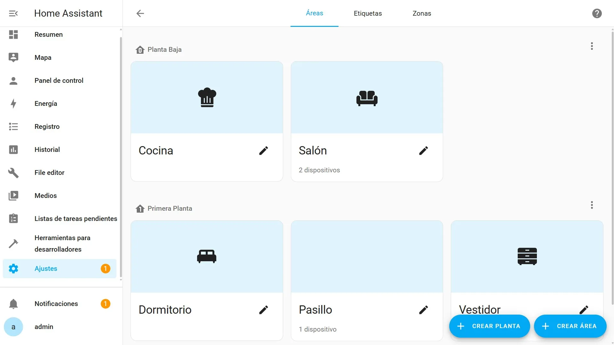Open File editor wrench icon

13,173
